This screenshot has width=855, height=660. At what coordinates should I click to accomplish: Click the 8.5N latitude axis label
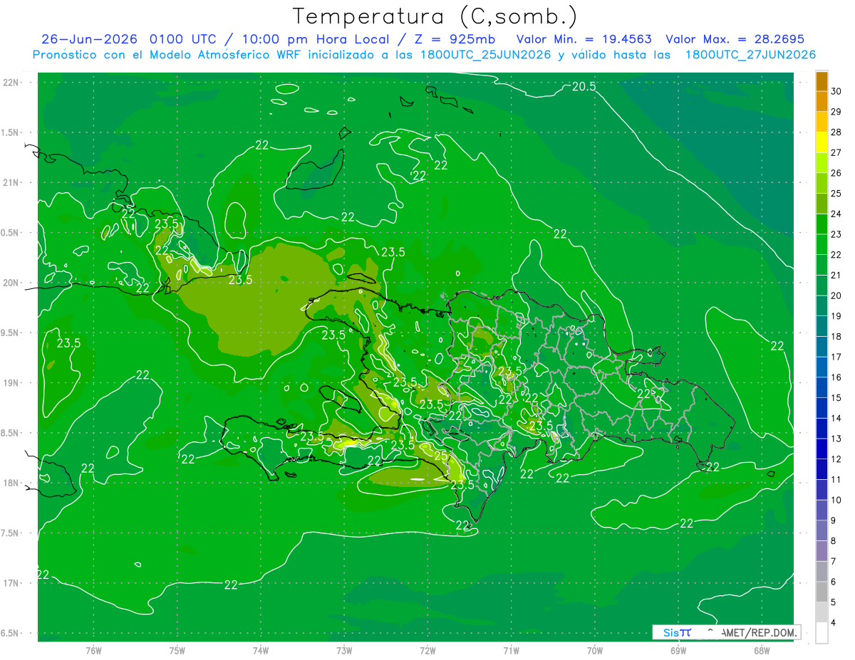tap(11, 433)
